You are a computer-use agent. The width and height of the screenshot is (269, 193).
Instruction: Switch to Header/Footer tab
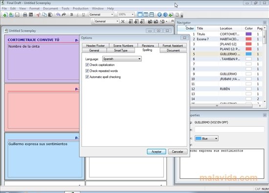tap(95, 45)
